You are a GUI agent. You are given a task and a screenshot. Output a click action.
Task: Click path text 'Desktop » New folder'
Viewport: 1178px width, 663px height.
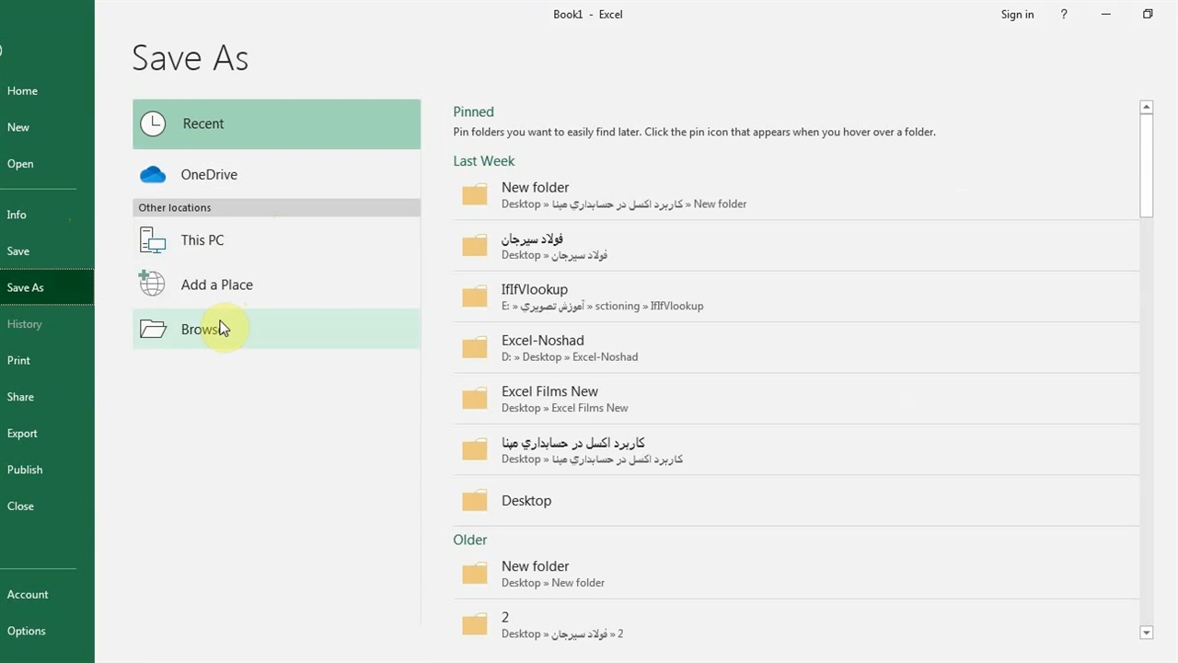pyautogui.click(x=553, y=583)
